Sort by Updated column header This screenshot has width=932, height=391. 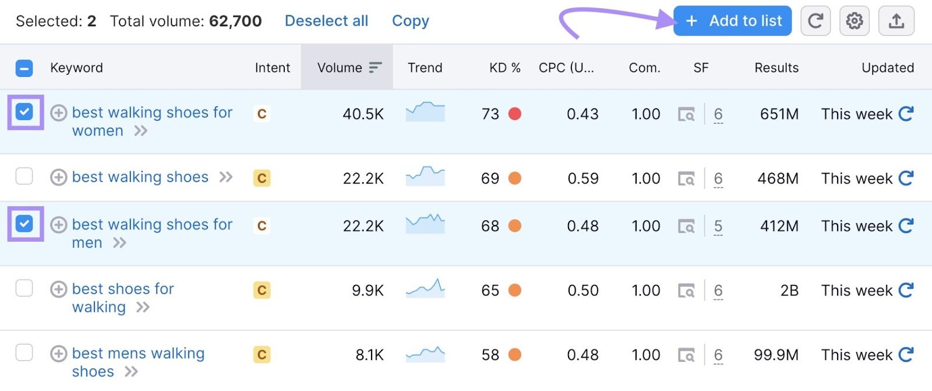coord(888,68)
